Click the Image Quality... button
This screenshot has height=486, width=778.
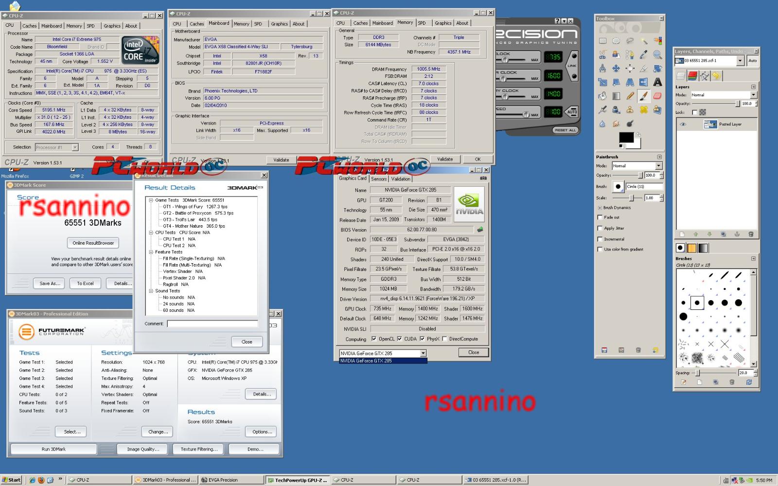143,449
